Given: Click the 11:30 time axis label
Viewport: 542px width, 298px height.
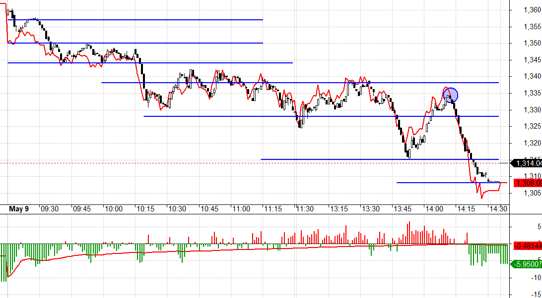Looking at the screenshot, I should 305,209.
